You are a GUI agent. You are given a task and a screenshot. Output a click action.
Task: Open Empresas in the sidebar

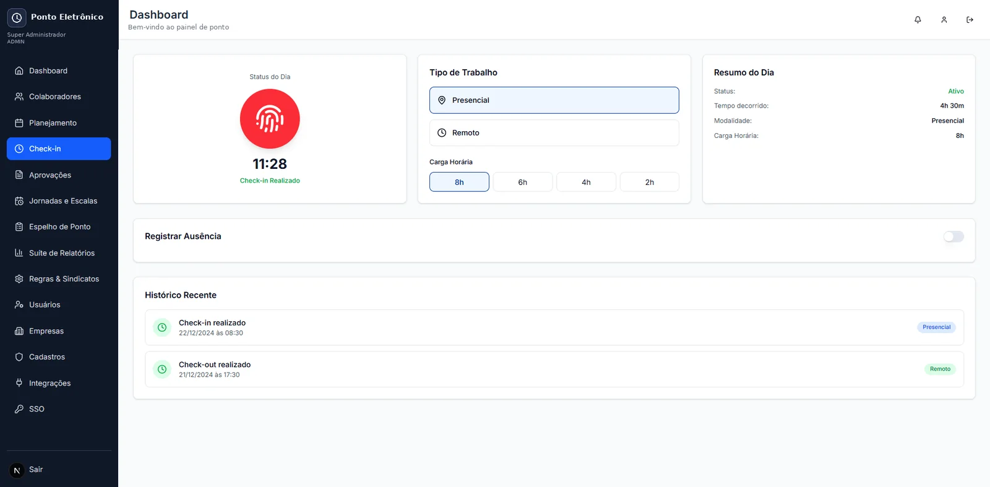point(59,331)
